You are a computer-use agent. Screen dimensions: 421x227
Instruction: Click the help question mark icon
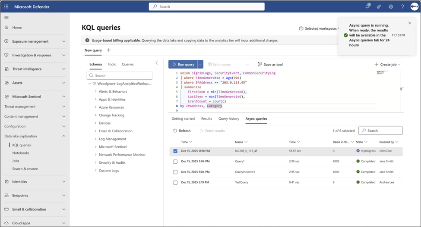pos(402,7)
